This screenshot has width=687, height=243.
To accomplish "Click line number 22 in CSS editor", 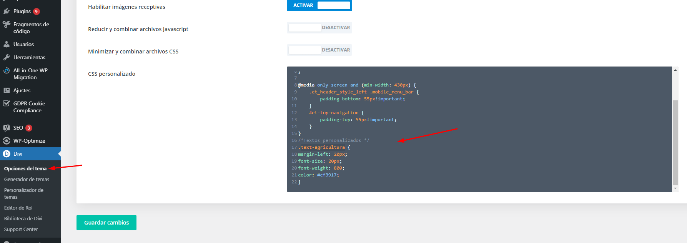I will tap(294, 182).
